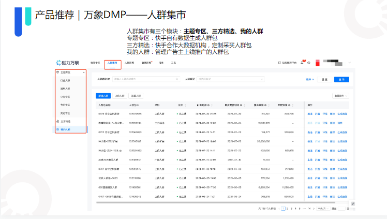Viewport: 387px width, 219px height.
Task: Open the account menu chevron at top right
Action: point(349,63)
